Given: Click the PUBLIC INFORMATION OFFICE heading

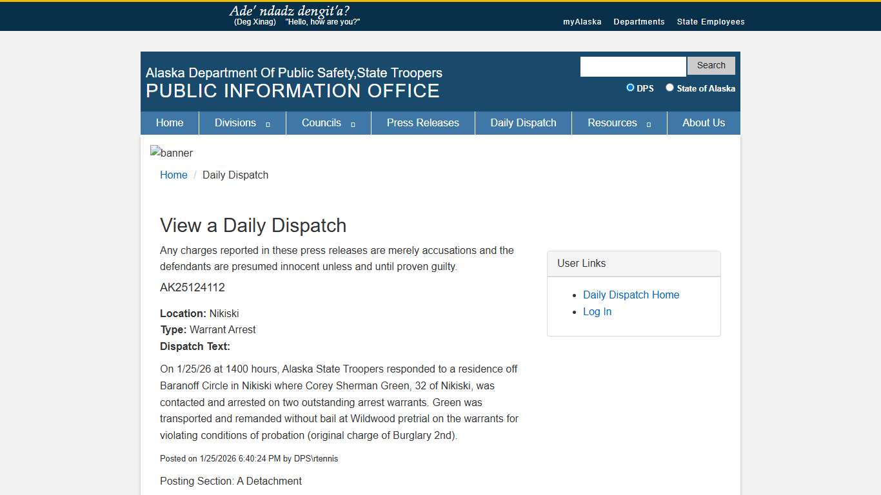Looking at the screenshot, I should coord(292,91).
